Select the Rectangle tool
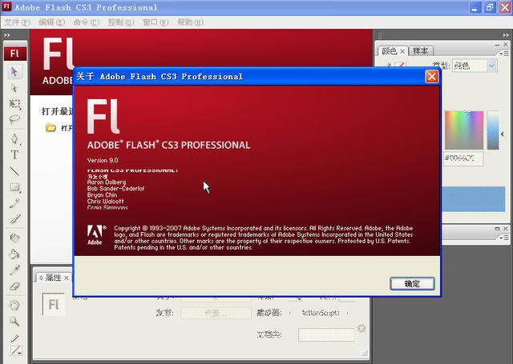The height and width of the screenshot is (364, 513). 14,187
